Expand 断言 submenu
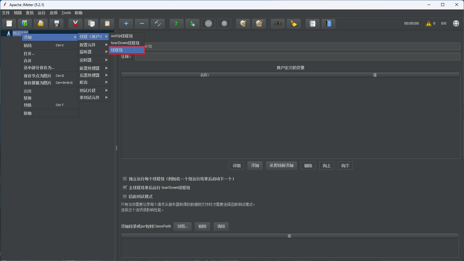 click(x=94, y=82)
